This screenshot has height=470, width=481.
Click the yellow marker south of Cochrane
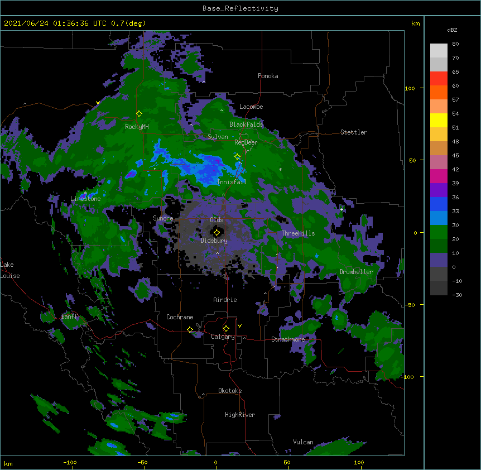coord(190,330)
